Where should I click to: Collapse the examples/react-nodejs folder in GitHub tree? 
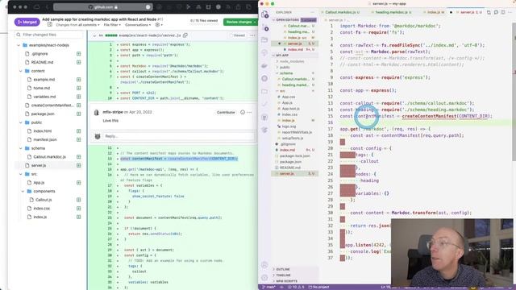[x=19, y=45]
